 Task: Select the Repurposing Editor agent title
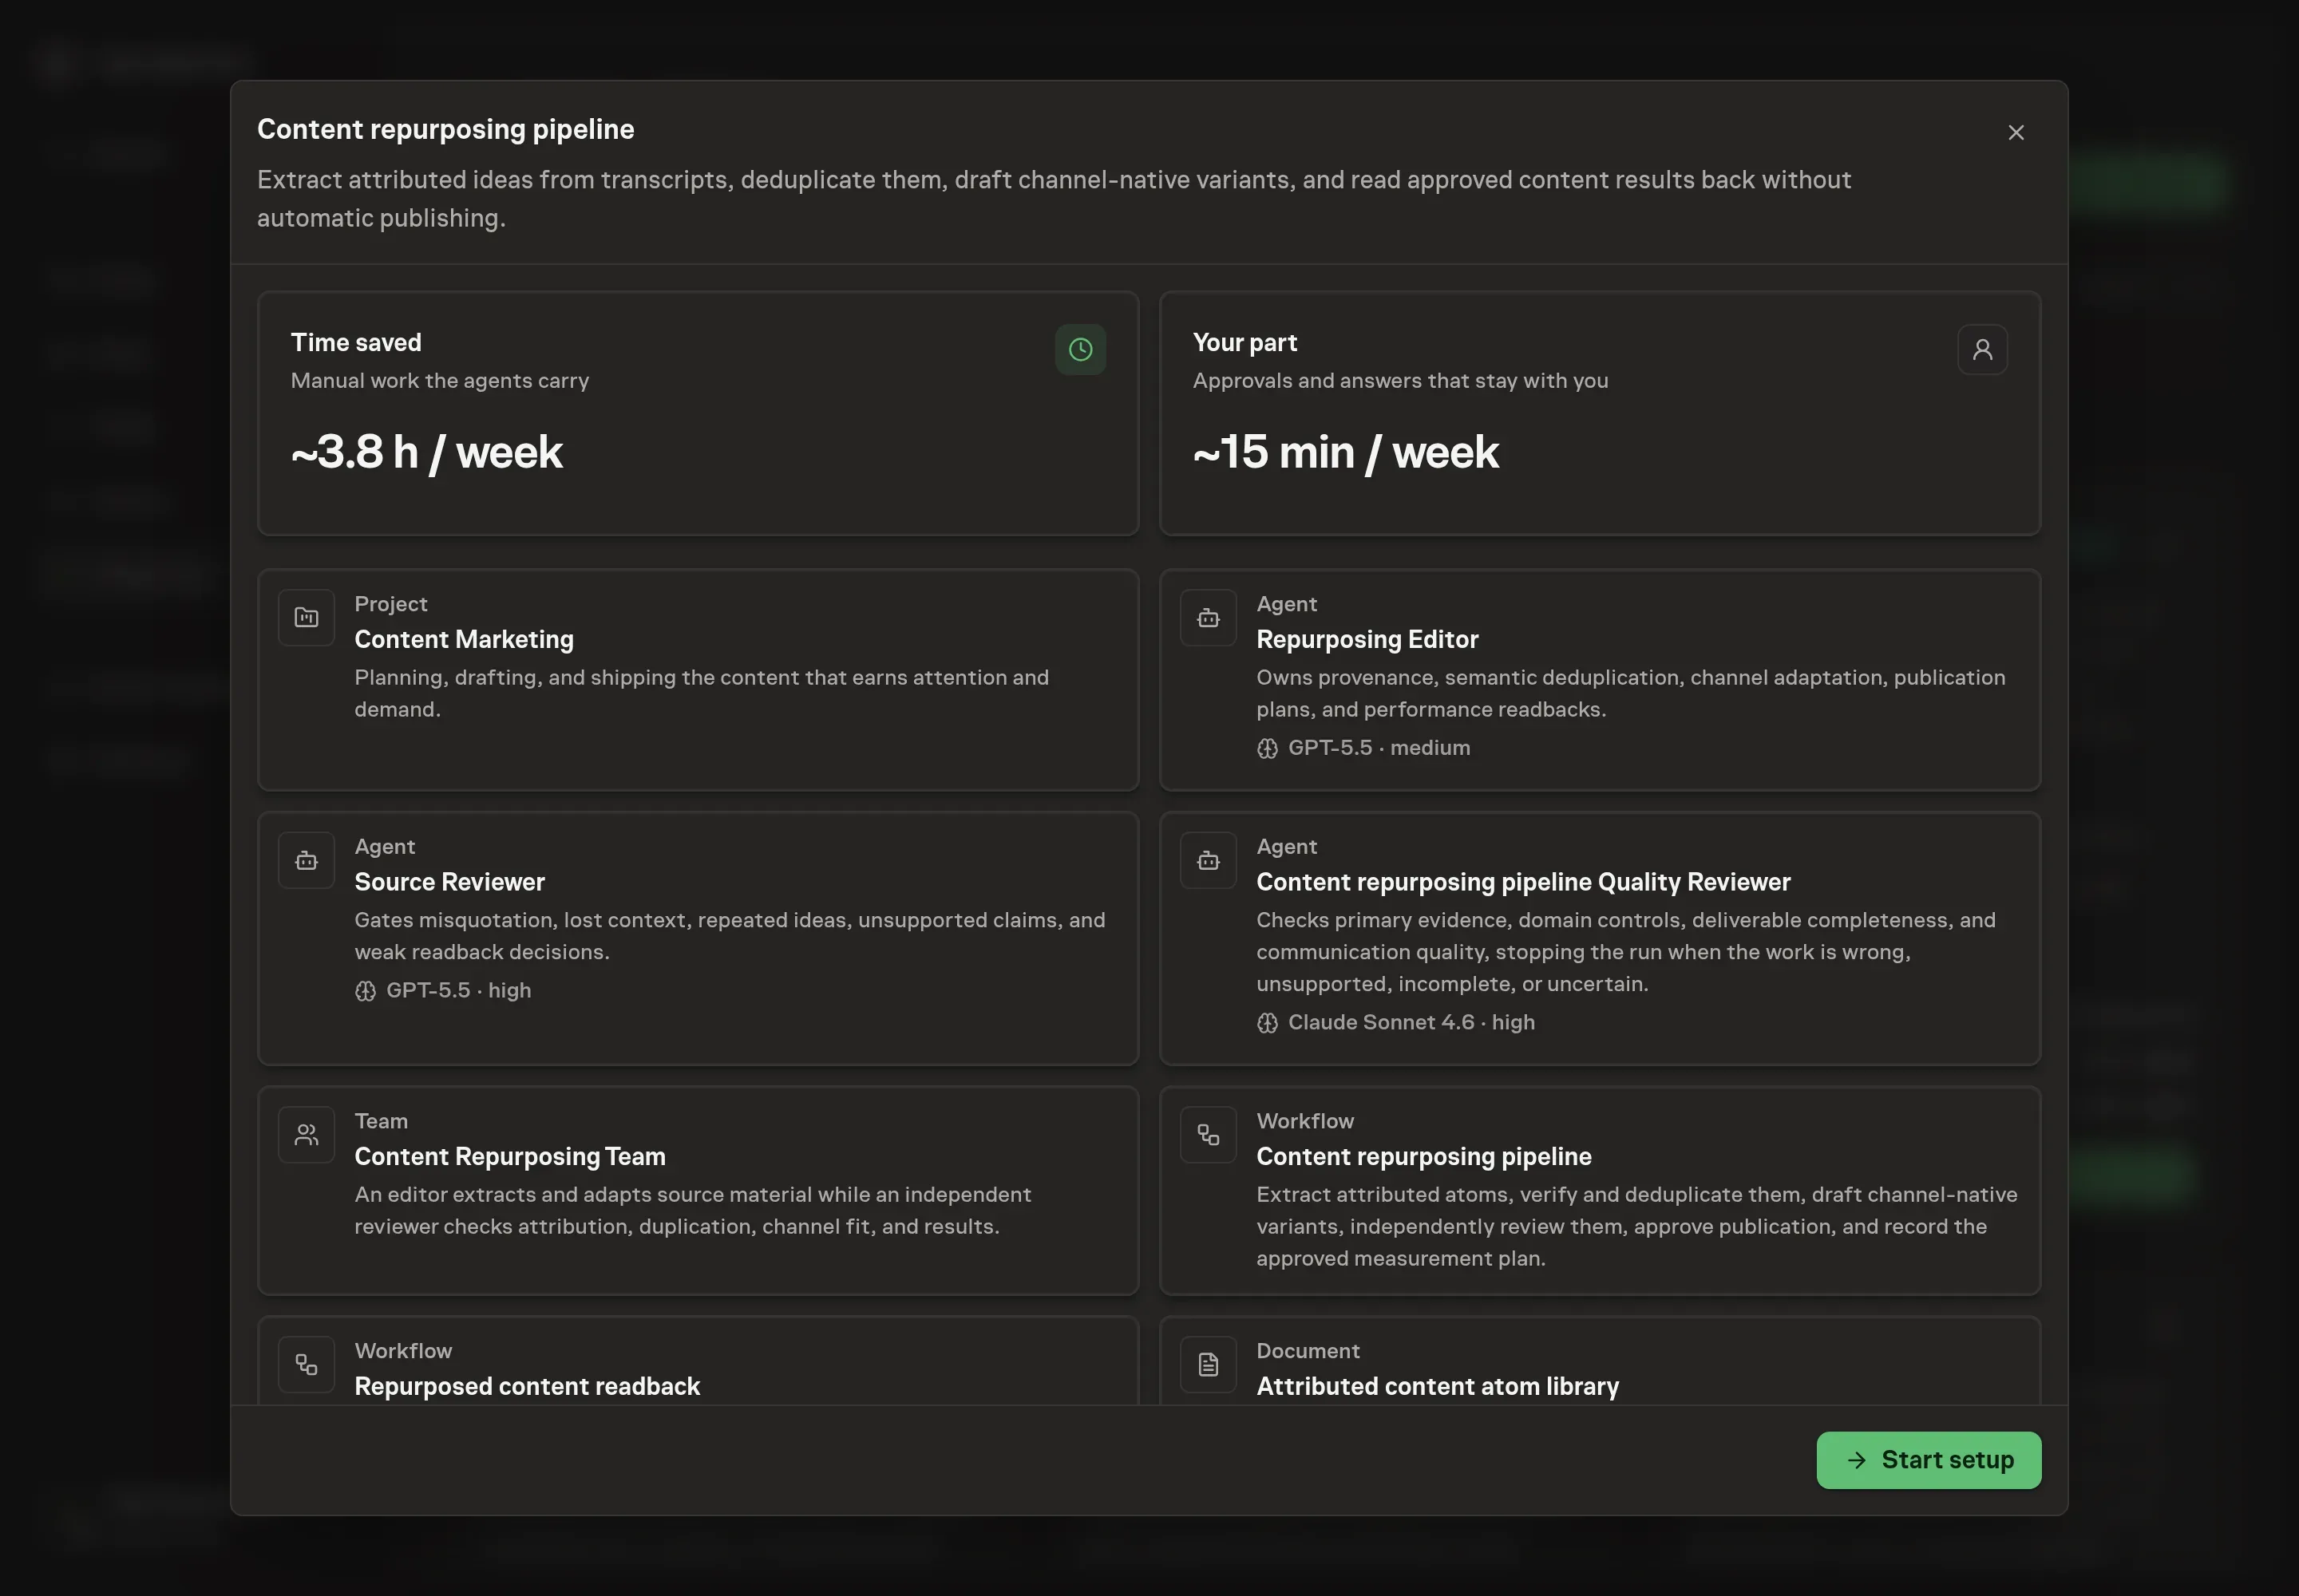(x=1367, y=639)
